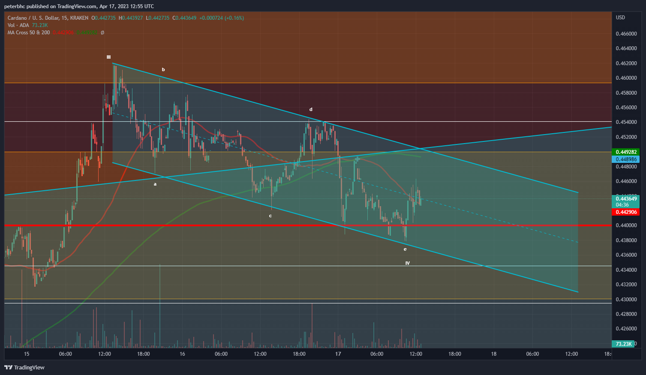Click the 0.464000 price axis label
646x375 pixels.
[626, 48]
